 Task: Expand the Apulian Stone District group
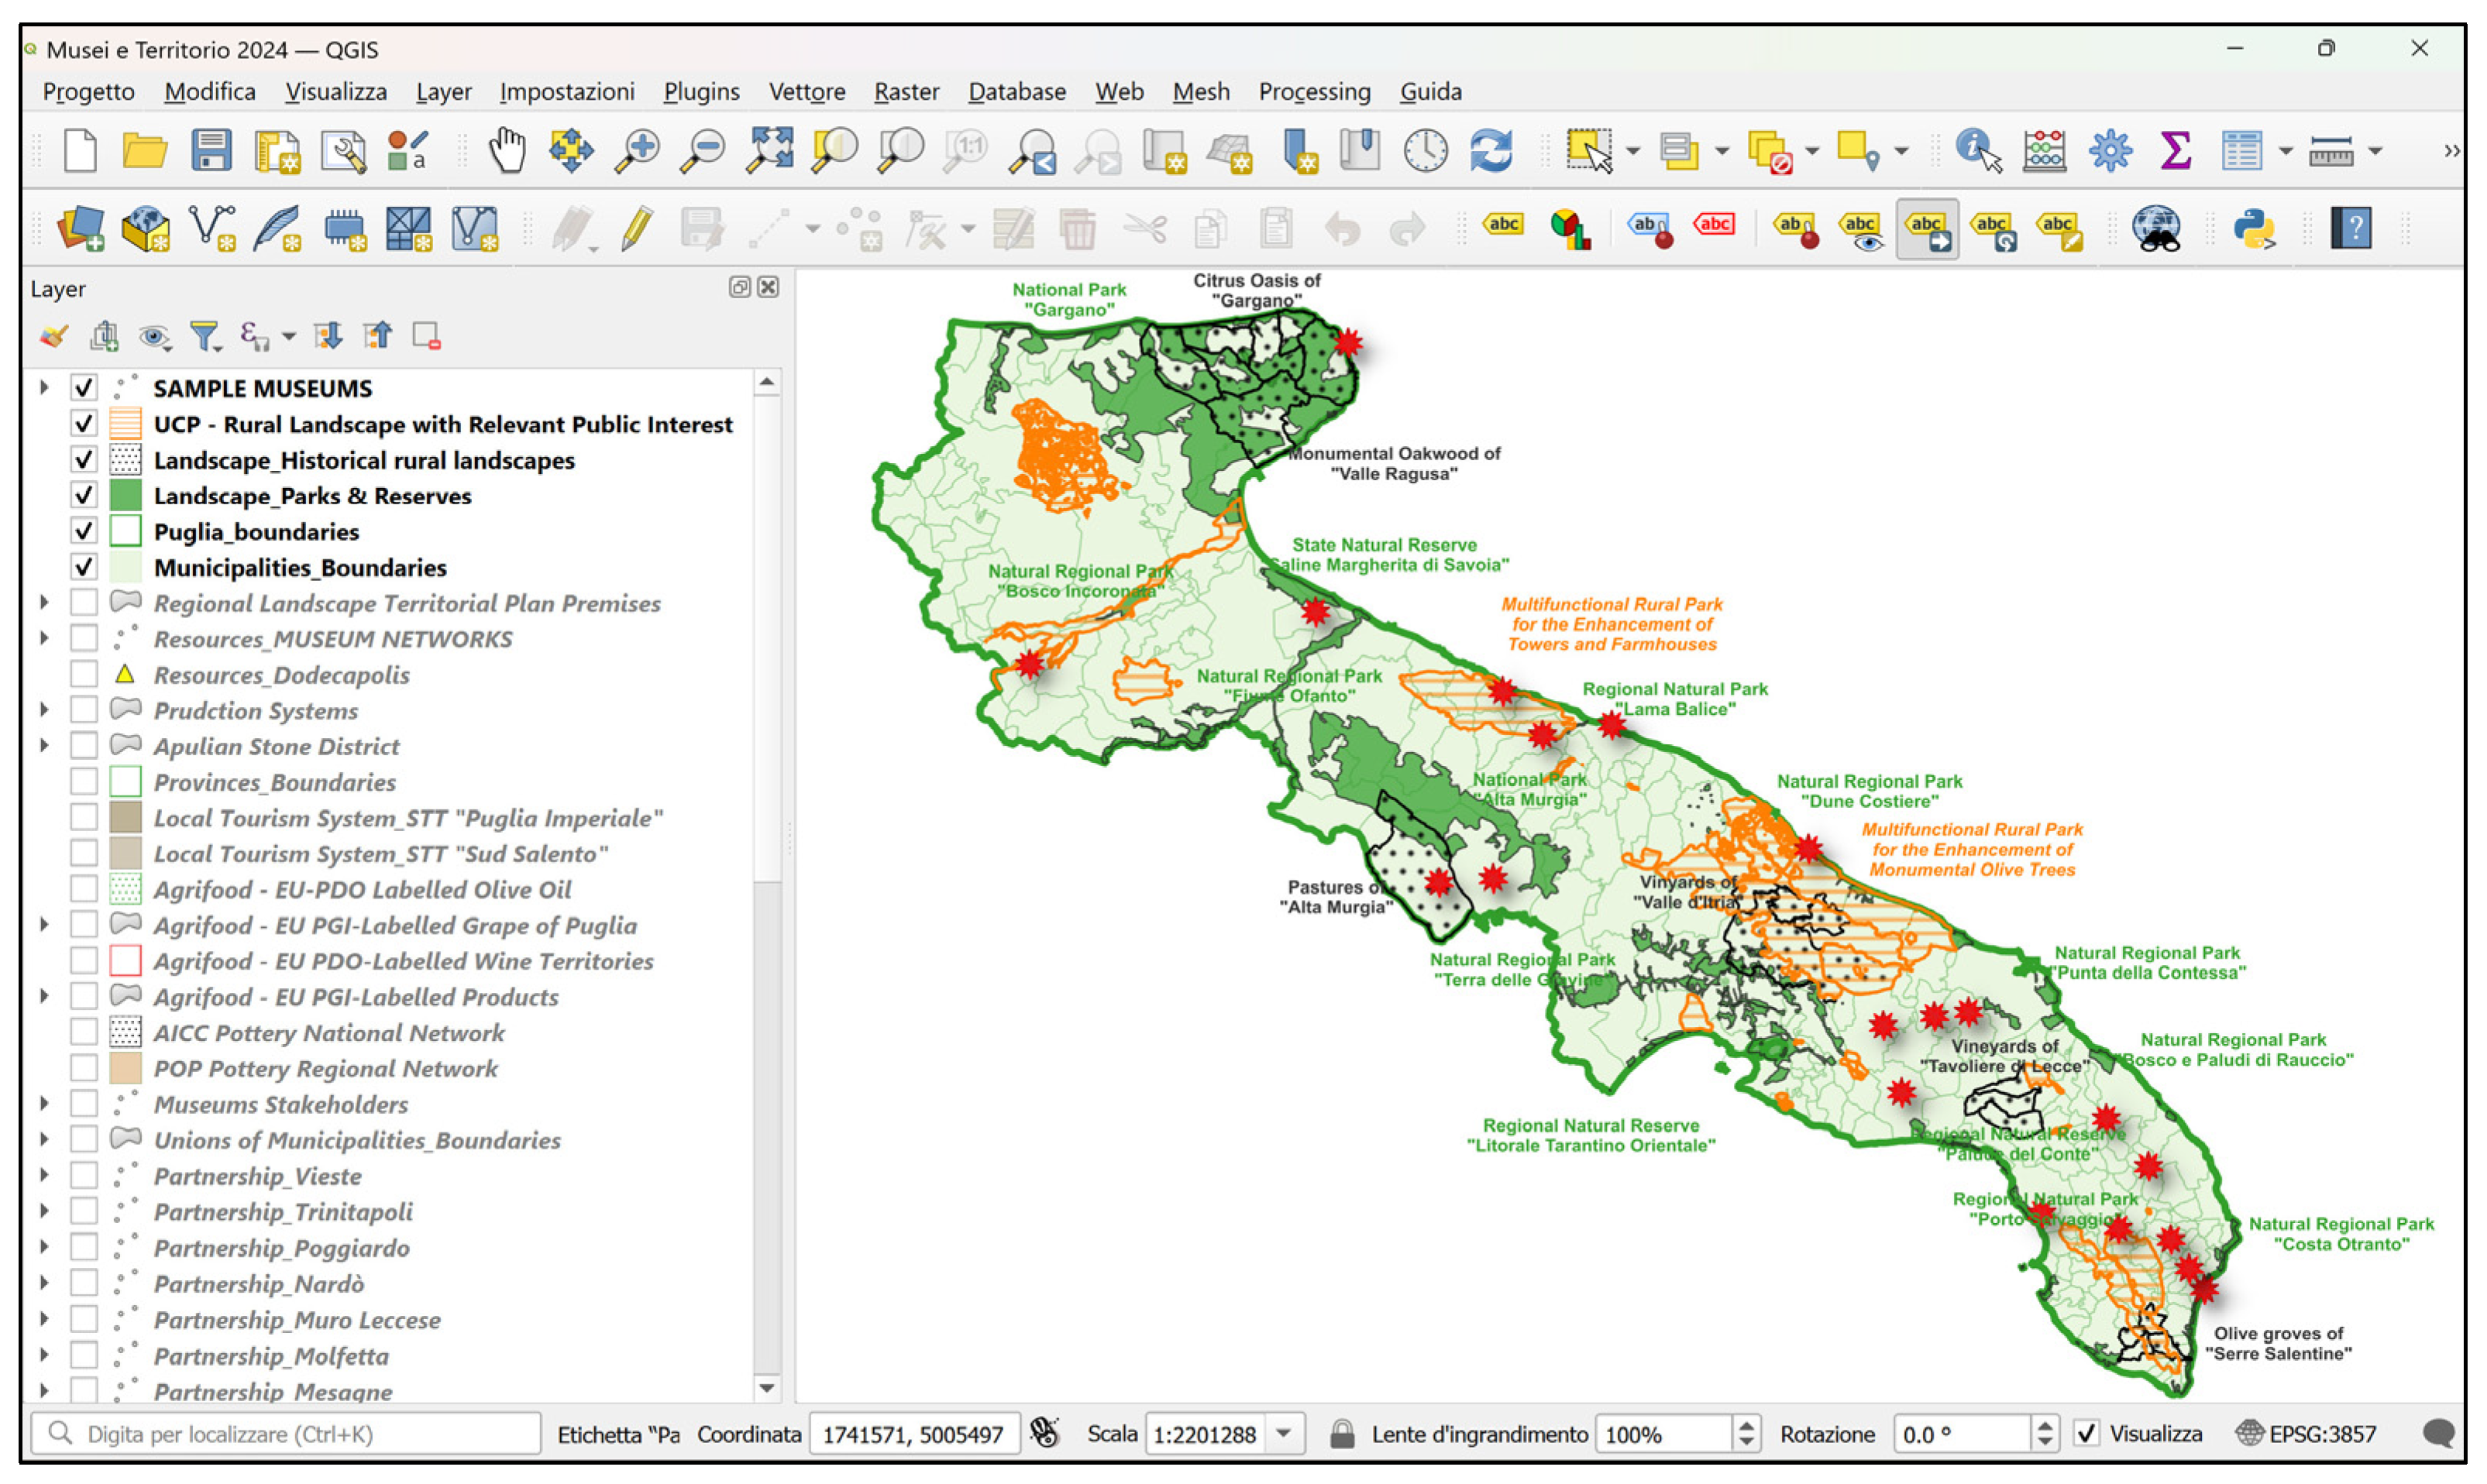coord(44,746)
